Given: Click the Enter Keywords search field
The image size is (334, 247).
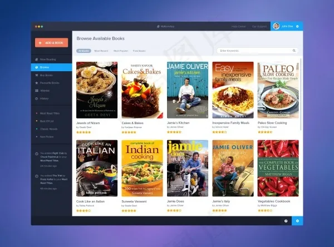Looking at the screenshot, I should (253, 51).
